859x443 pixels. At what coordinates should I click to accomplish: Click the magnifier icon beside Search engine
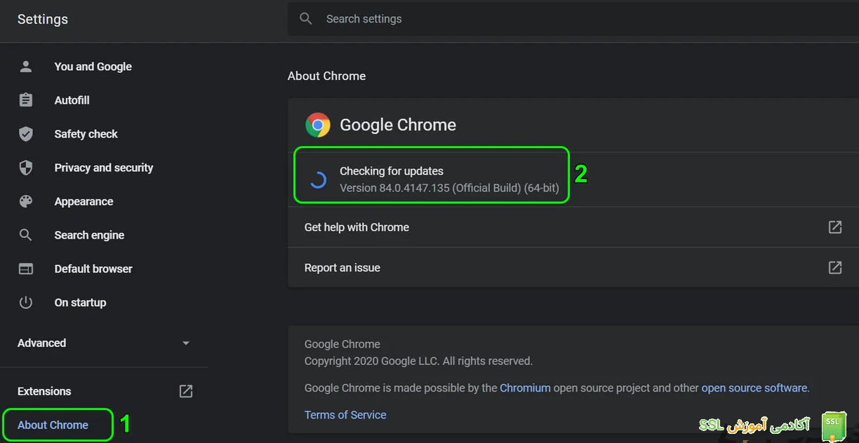pos(26,235)
